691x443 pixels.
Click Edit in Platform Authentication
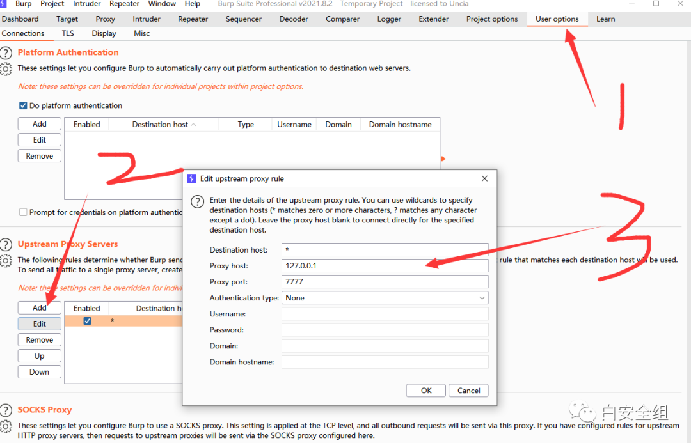(39, 139)
